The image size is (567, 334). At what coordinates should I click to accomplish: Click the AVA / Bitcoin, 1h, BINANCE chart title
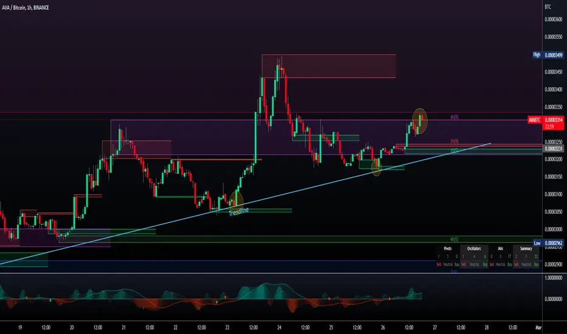pyautogui.click(x=26, y=7)
